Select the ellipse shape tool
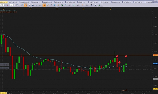The image size is (158, 94). click(x=87, y=5)
